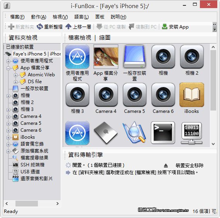Select 相機 2 in folder tree

tap(27, 102)
